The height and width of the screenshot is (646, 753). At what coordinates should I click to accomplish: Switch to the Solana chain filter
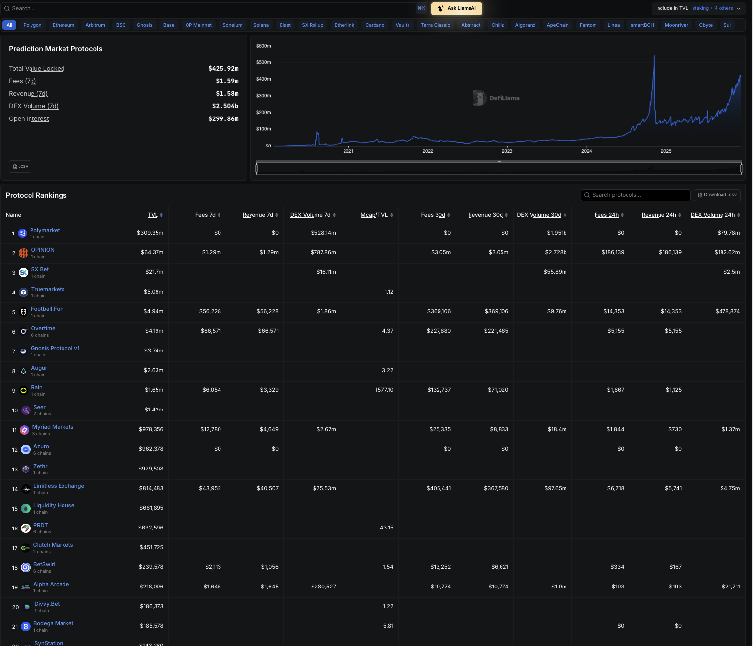(x=261, y=25)
